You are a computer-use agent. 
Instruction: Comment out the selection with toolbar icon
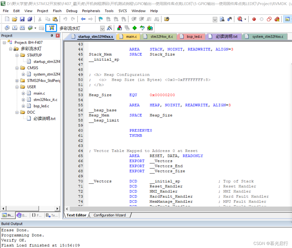(x=149, y=19)
